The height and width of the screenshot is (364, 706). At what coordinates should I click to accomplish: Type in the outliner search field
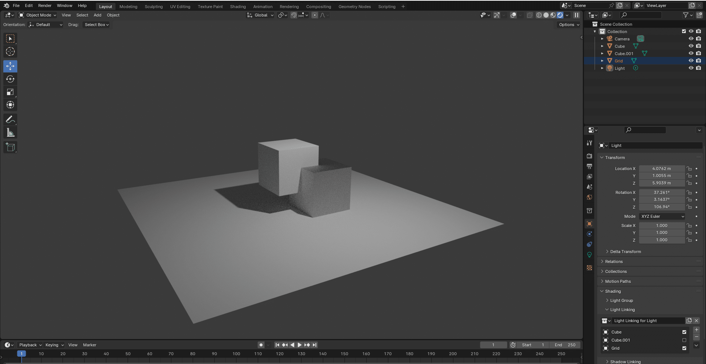(642, 15)
